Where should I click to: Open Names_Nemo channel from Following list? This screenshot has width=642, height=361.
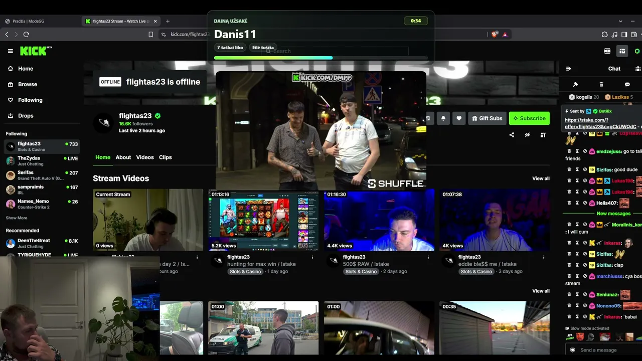[x=42, y=204]
